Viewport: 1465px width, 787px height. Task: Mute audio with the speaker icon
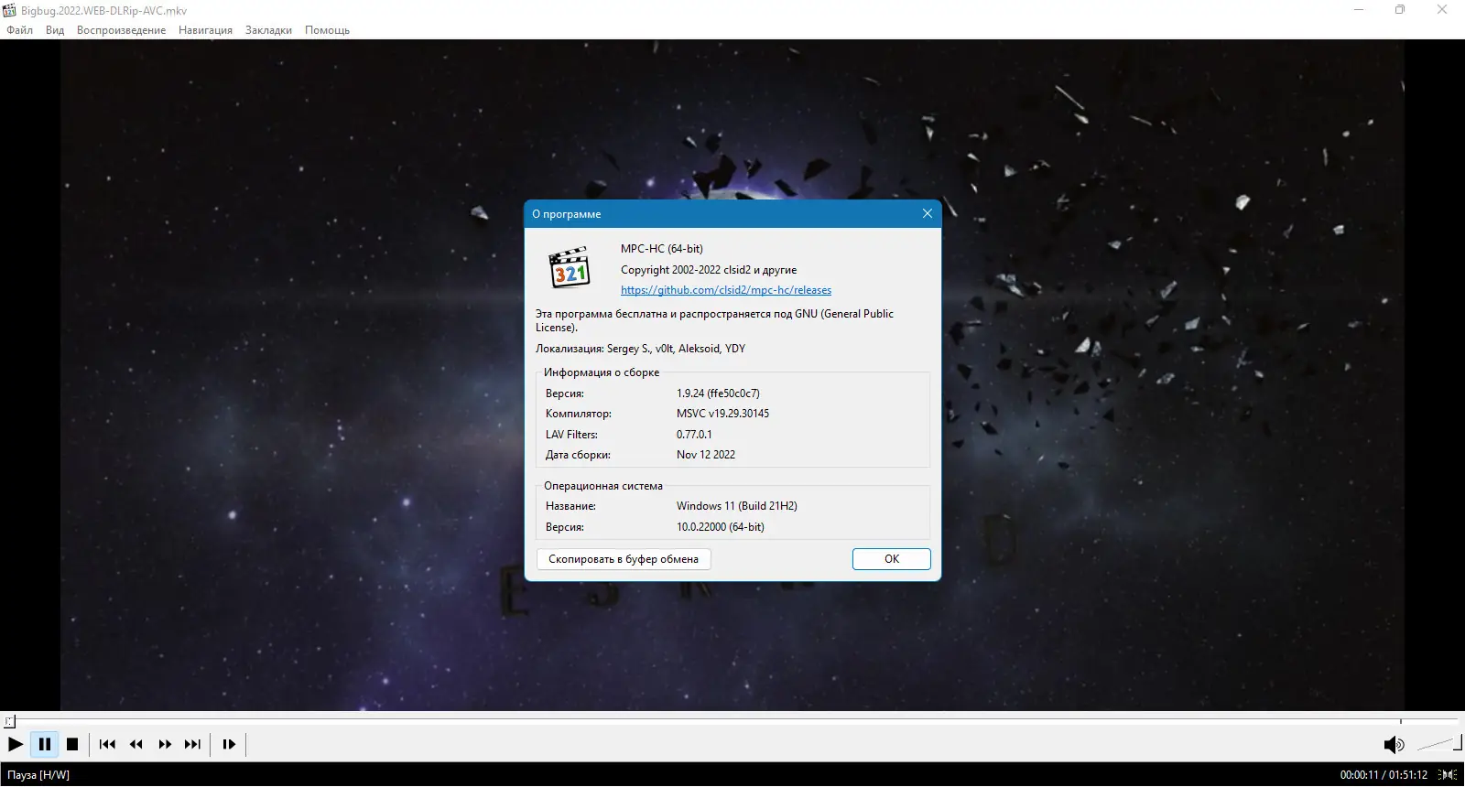pyautogui.click(x=1394, y=745)
